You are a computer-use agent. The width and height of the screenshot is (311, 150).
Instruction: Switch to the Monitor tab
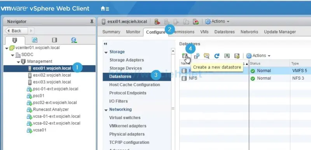point(133,32)
